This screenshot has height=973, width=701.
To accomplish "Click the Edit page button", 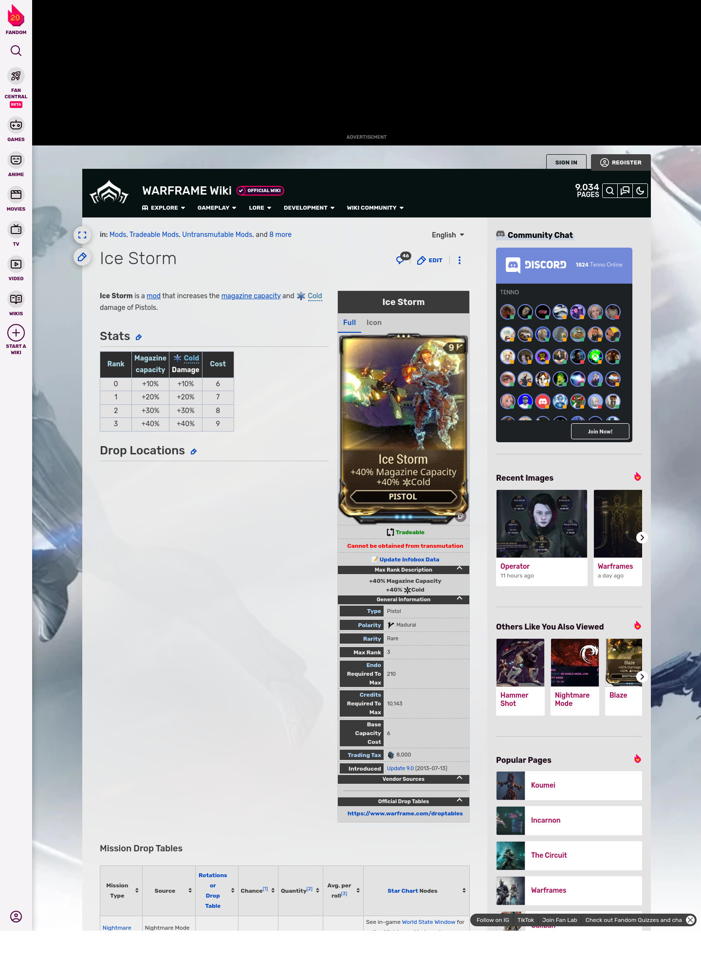I will click(x=430, y=260).
